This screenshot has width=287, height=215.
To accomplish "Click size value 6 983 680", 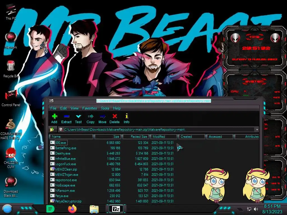I will (x=114, y=142).
